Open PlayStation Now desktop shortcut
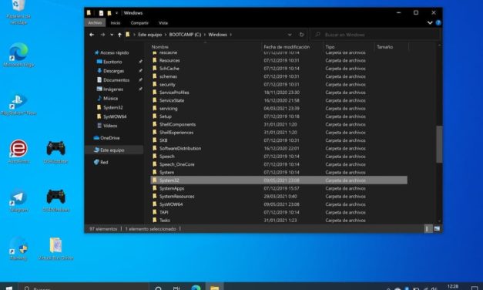 click(18, 104)
